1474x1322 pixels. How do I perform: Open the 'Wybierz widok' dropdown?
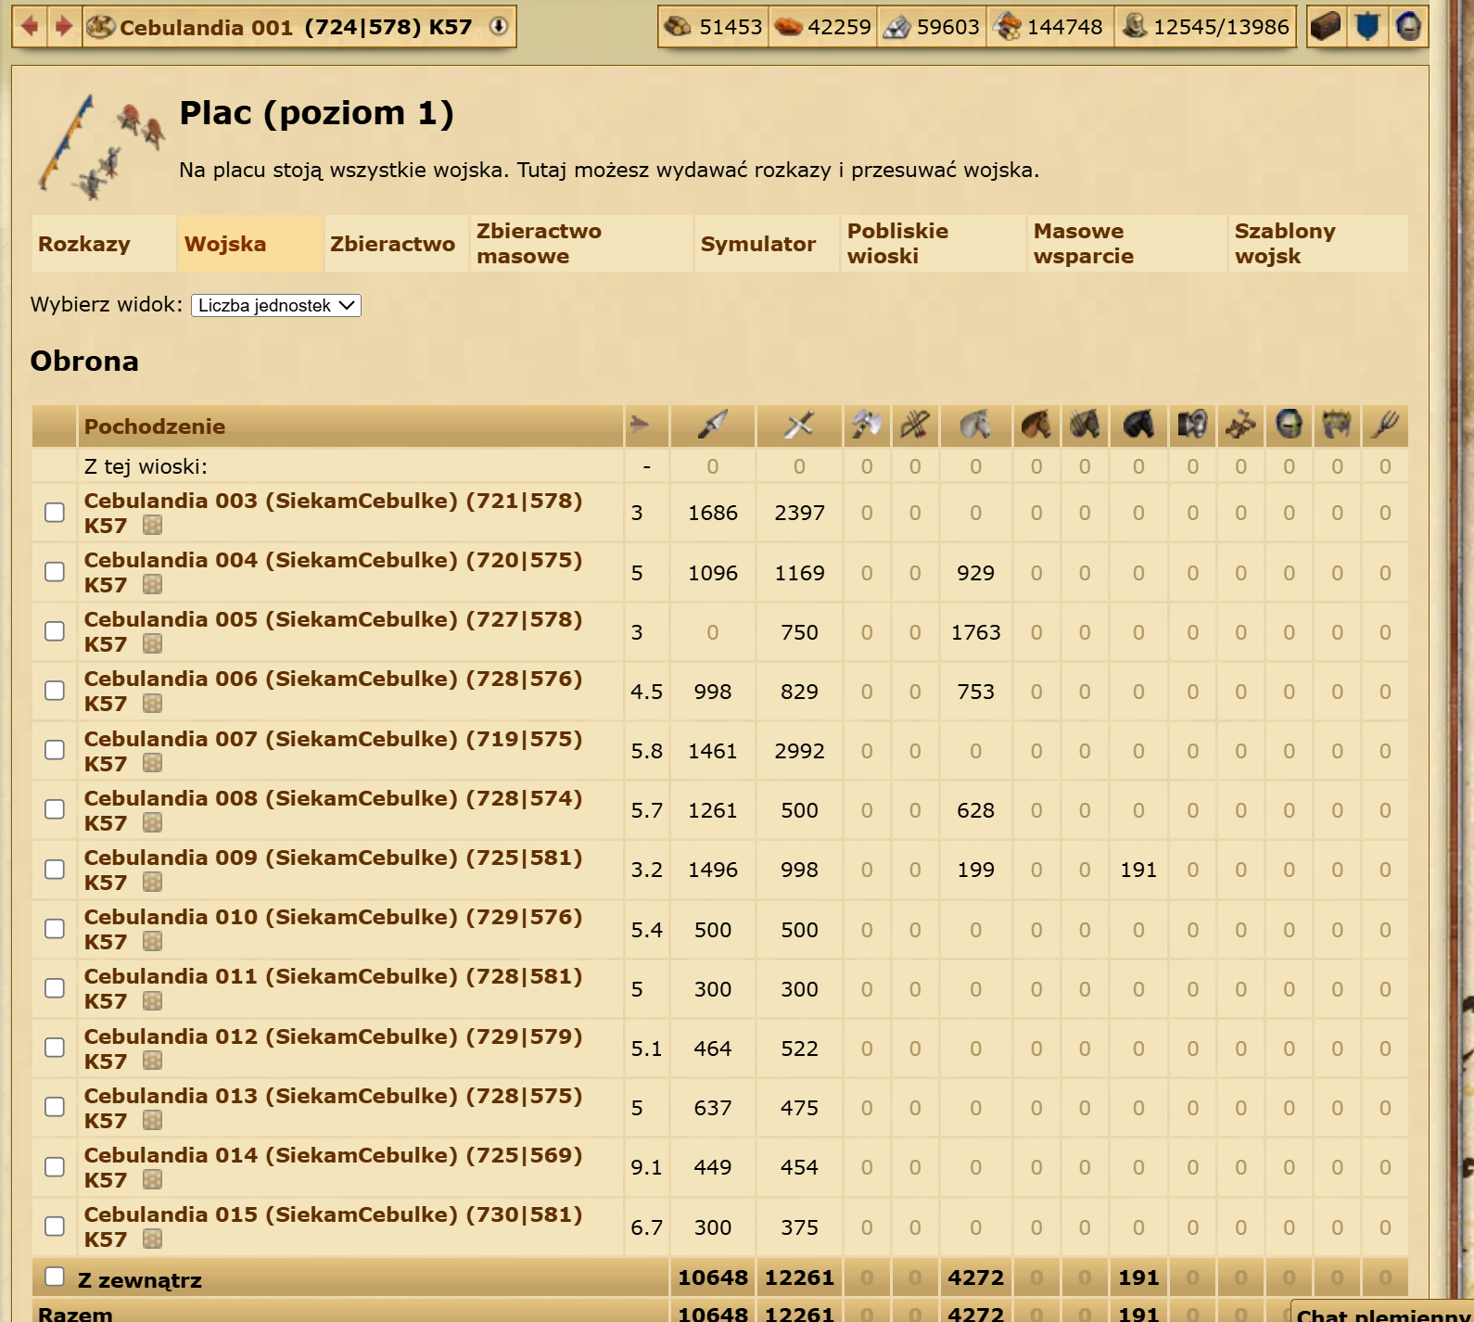click(275, 305)
